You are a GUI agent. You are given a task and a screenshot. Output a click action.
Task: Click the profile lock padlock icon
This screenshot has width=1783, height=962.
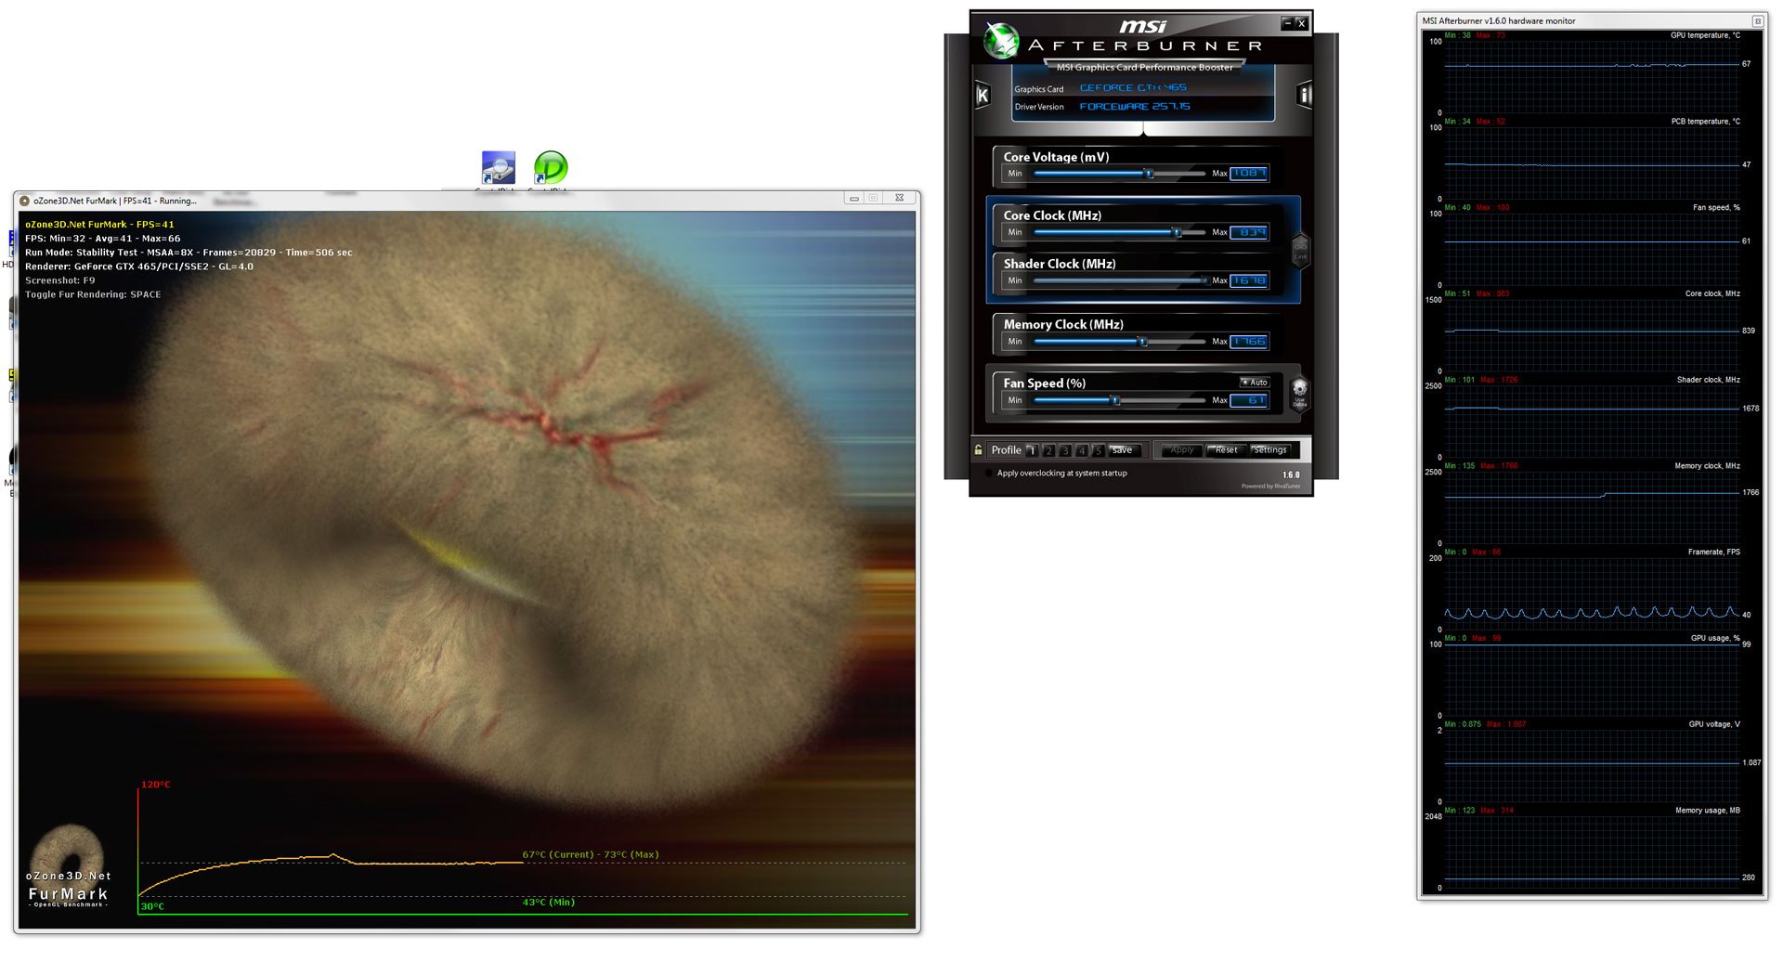click(x=978, y=450)
